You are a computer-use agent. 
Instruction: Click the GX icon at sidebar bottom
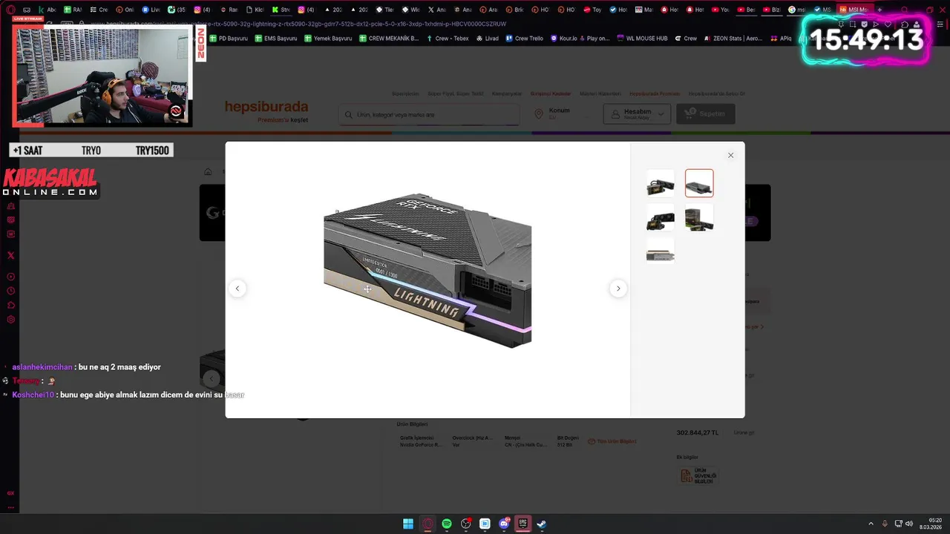pos(10,493)
